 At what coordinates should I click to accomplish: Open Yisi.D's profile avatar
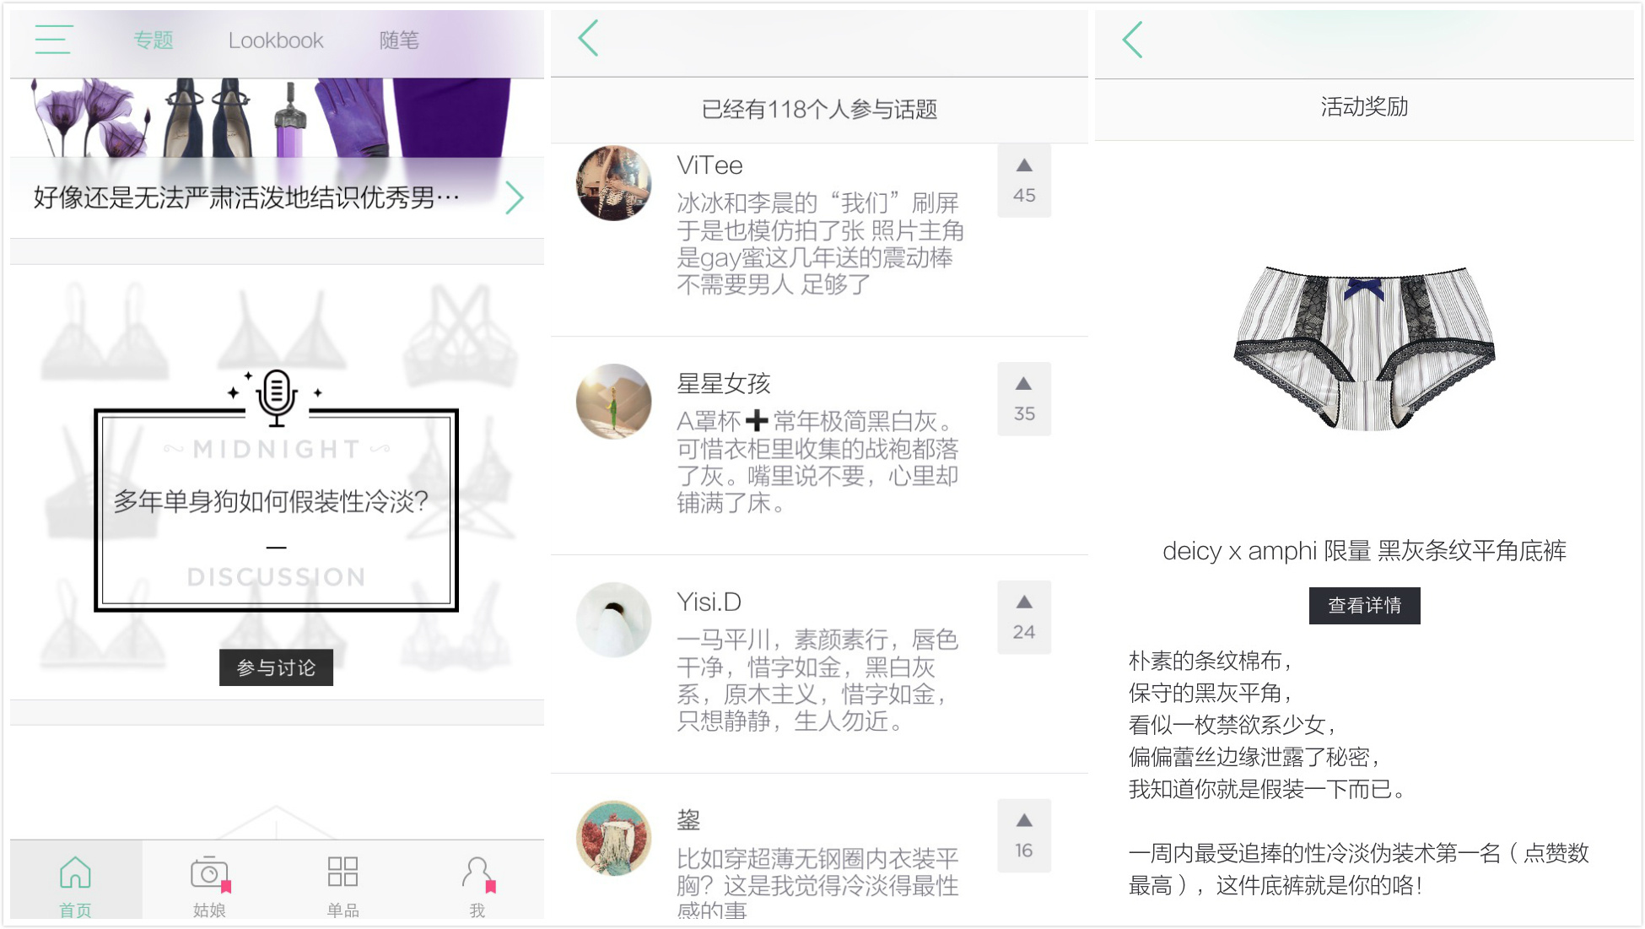pyautogui.click(x=613, y=620)
